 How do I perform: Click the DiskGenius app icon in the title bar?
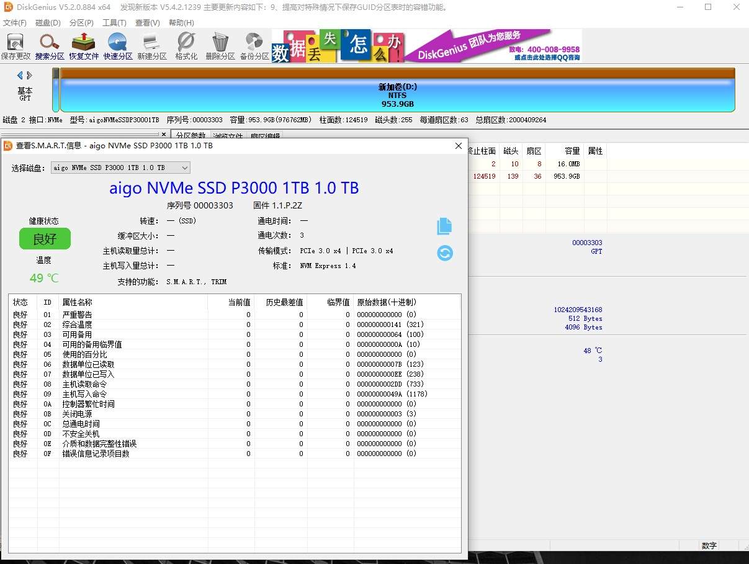click(x=9, y=7)
